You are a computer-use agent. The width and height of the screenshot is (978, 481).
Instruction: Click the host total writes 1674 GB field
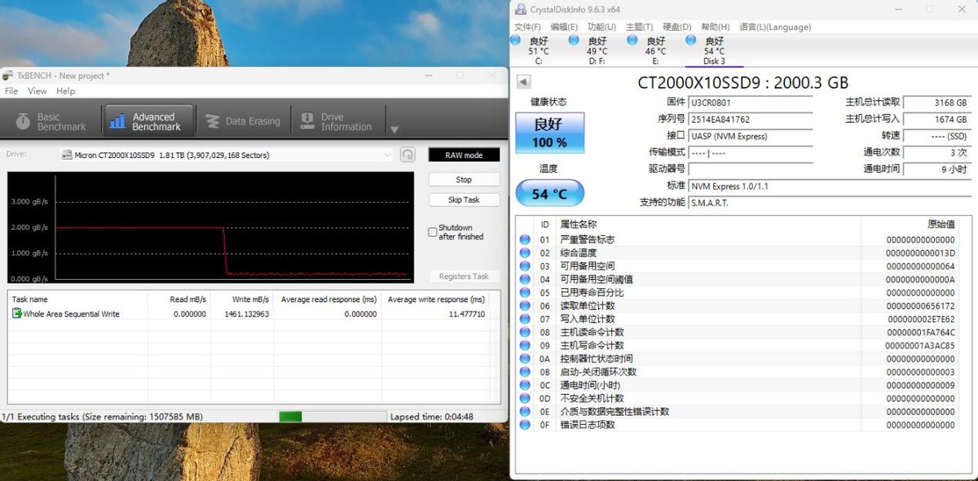937,119
